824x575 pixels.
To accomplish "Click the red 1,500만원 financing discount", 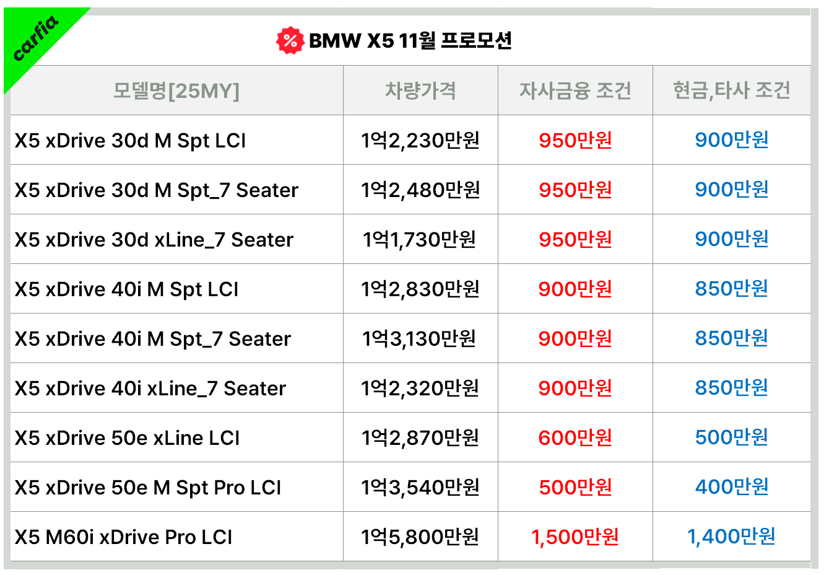I will point(575,537).
